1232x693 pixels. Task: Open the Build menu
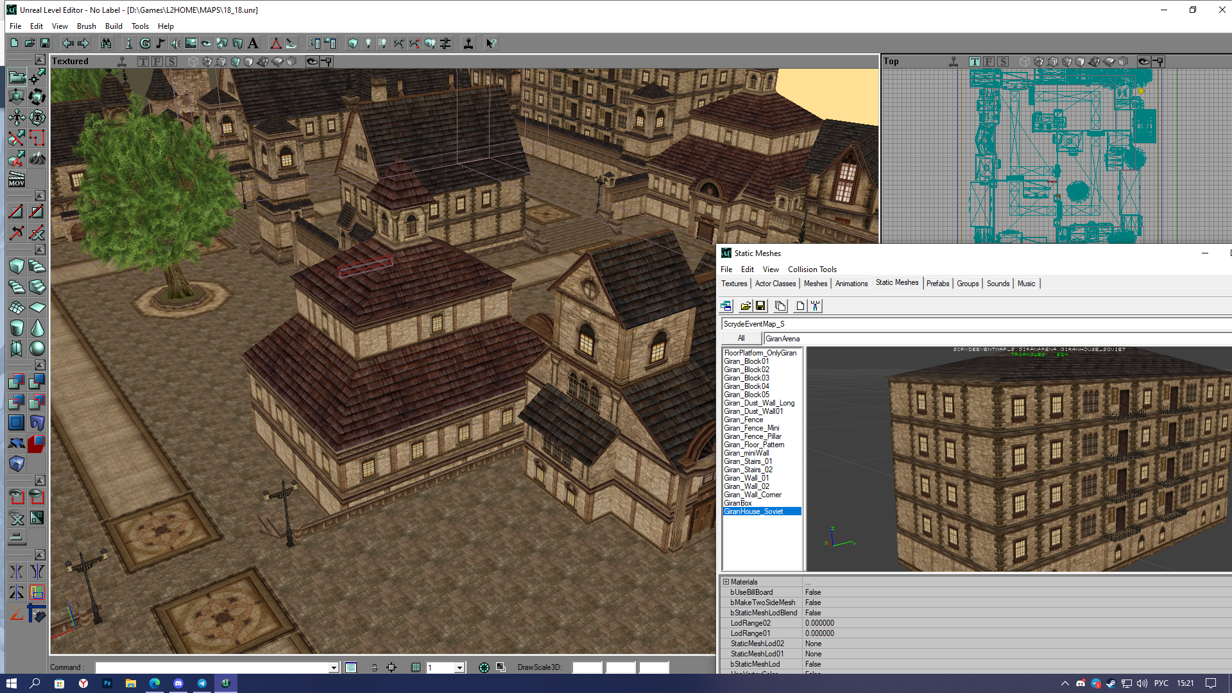114,26
